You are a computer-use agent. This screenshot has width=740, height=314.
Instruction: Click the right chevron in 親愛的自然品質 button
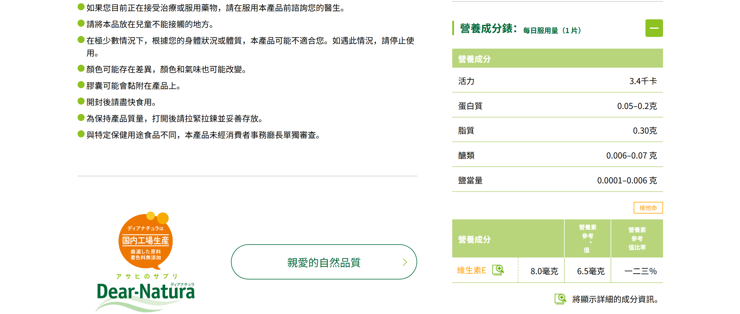click(405, 262)
